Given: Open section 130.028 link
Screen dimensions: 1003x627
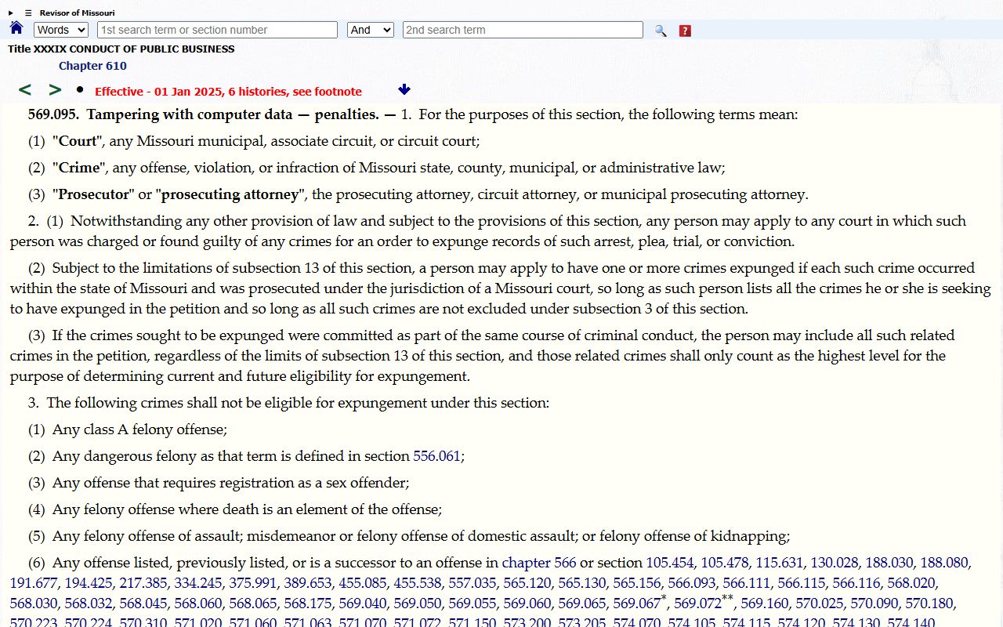Looking at the screenshot, I should point(835,563).
